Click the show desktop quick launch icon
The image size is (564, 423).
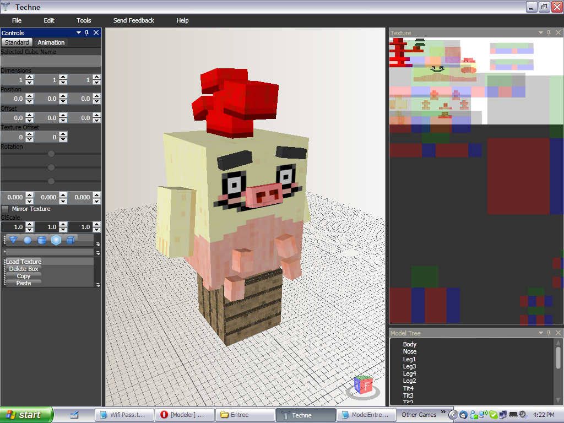tap(74, 415)
